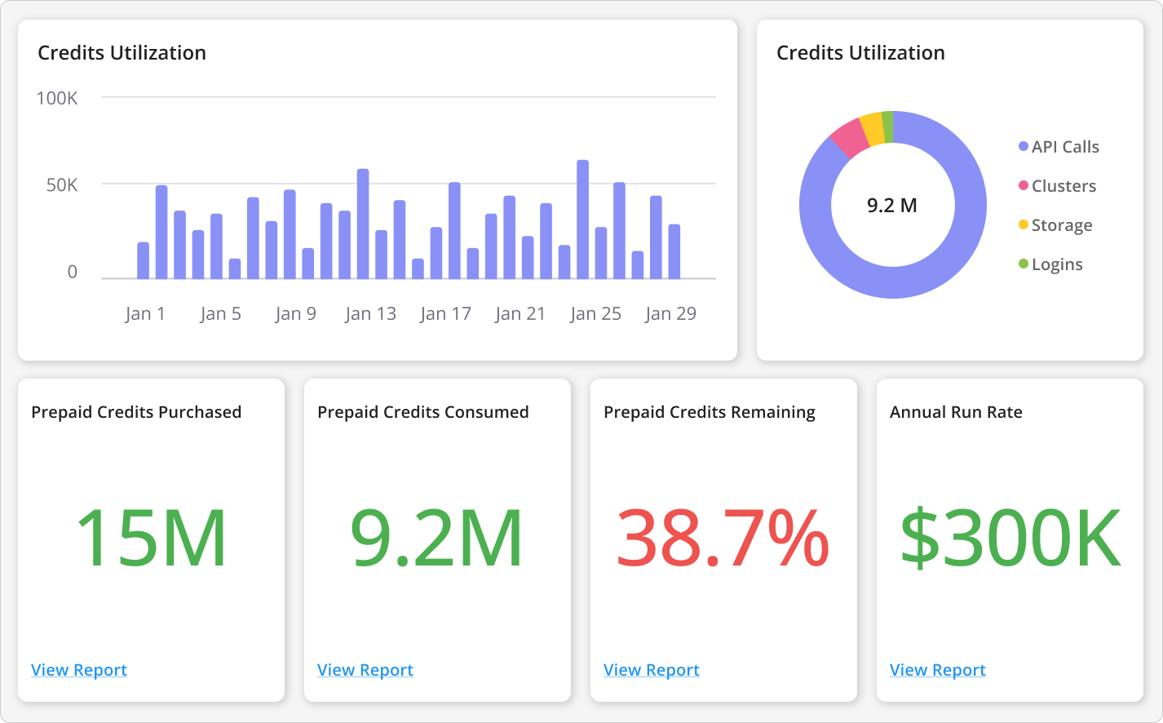Viewport: 1163px width, 723px height.
Task: Click the yellow Storage donut segment
Action: [x=872, y=129]
